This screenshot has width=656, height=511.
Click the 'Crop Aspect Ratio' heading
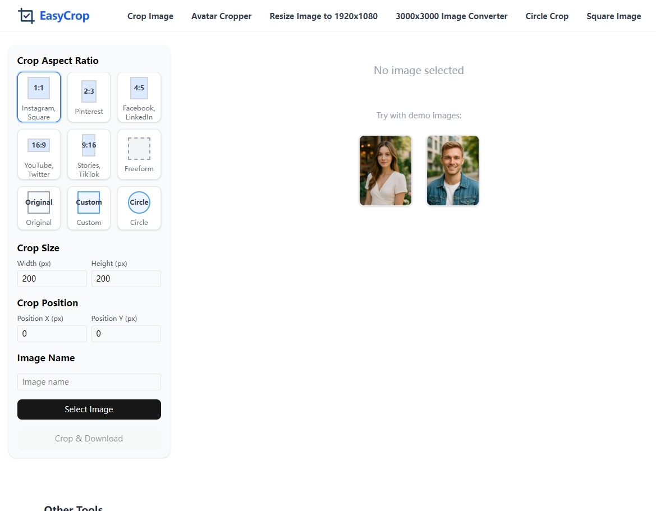pyautogui.click(x=58, y=61)
